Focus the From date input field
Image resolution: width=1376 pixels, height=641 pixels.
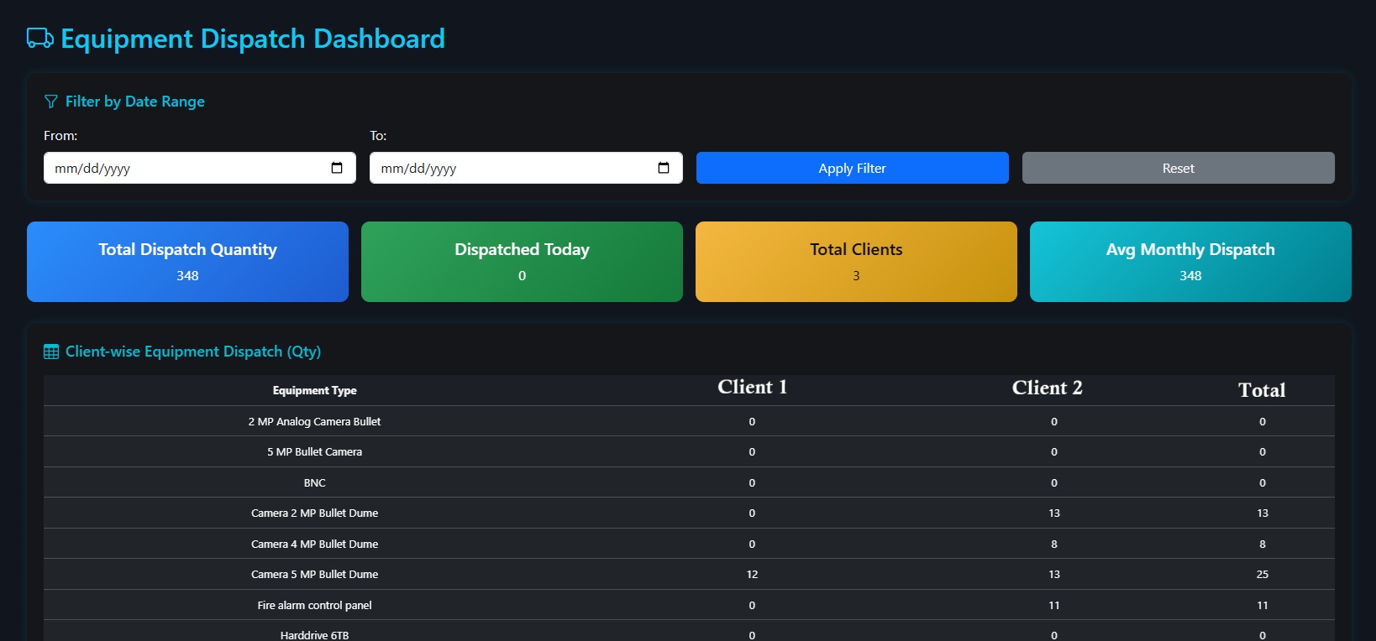coord(185,168)
